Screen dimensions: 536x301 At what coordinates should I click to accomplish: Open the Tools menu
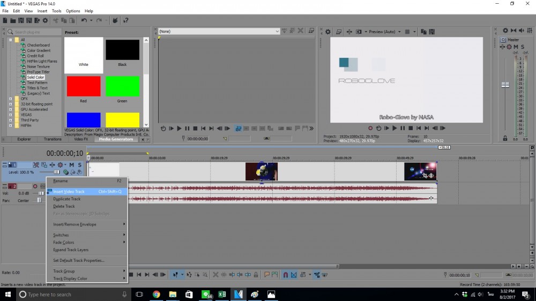pos(56,11)
